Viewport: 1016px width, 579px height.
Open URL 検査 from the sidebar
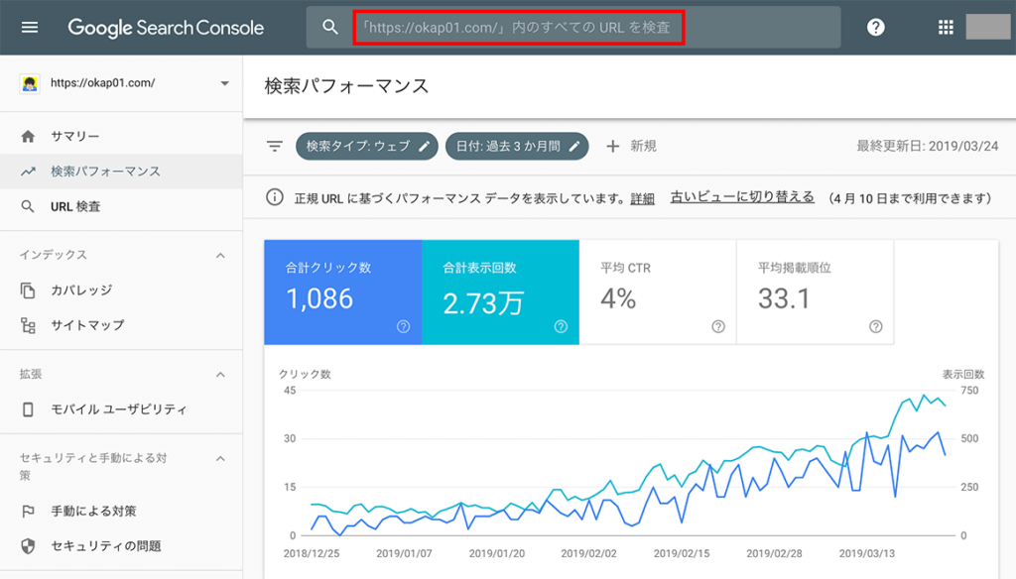coord(121,206)
